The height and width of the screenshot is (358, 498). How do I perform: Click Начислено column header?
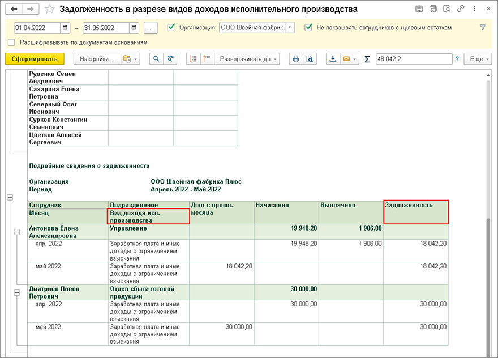[x=286, y=212]
